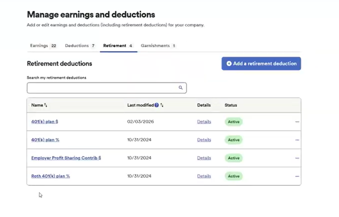Open more options for 401(k) plan $
Image resolution: width=339 pixels, height=217 pixels.
(297, 122)
